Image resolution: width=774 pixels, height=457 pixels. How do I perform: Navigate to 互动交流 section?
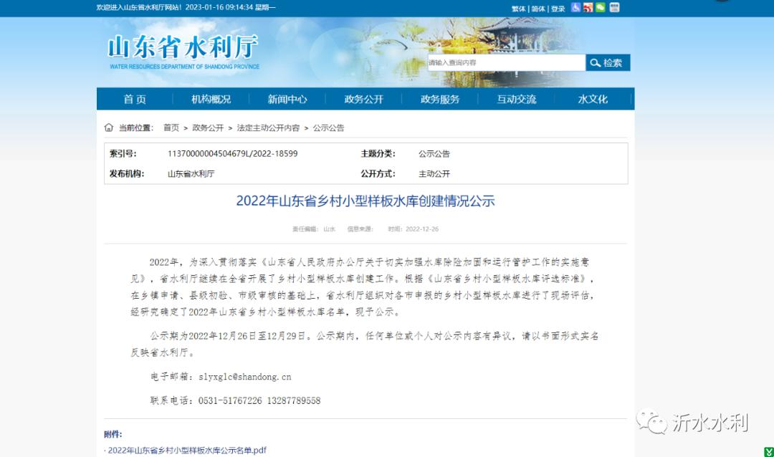point(516,100)
